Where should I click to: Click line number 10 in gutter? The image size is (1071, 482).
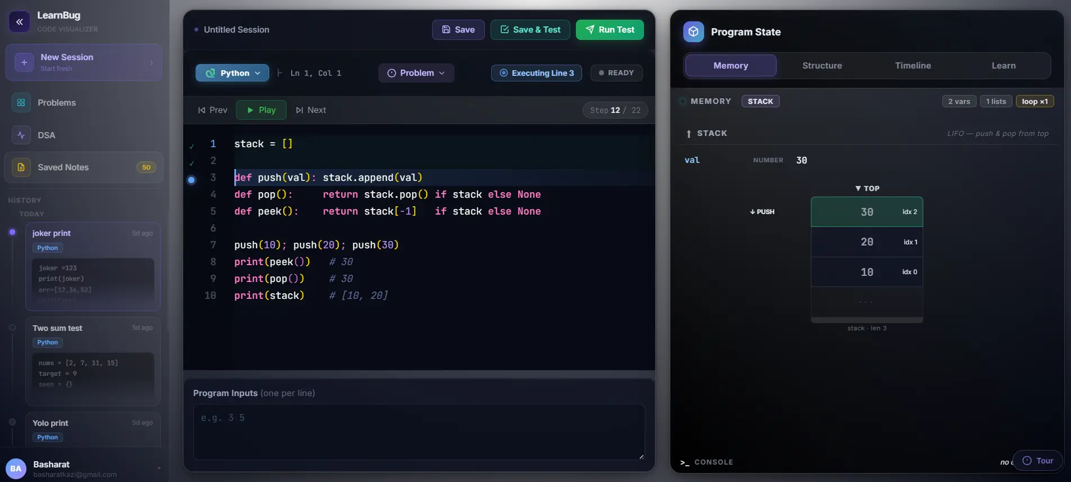coord(210,295)
